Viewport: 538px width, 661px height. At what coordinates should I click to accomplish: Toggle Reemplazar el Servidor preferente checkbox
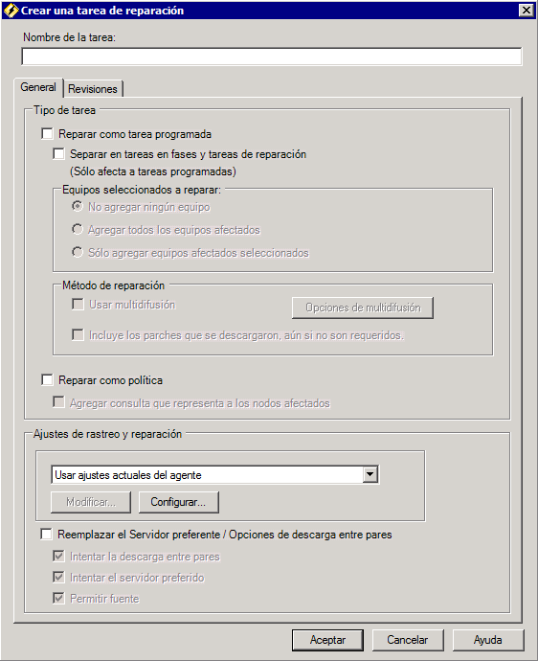click(x=46, y=535)
